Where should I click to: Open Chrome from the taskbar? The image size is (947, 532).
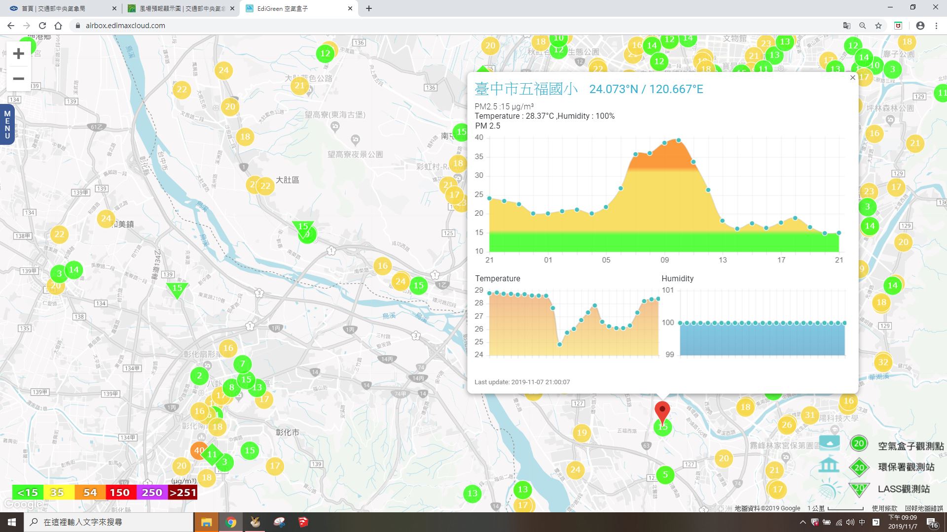coord(231,522)
